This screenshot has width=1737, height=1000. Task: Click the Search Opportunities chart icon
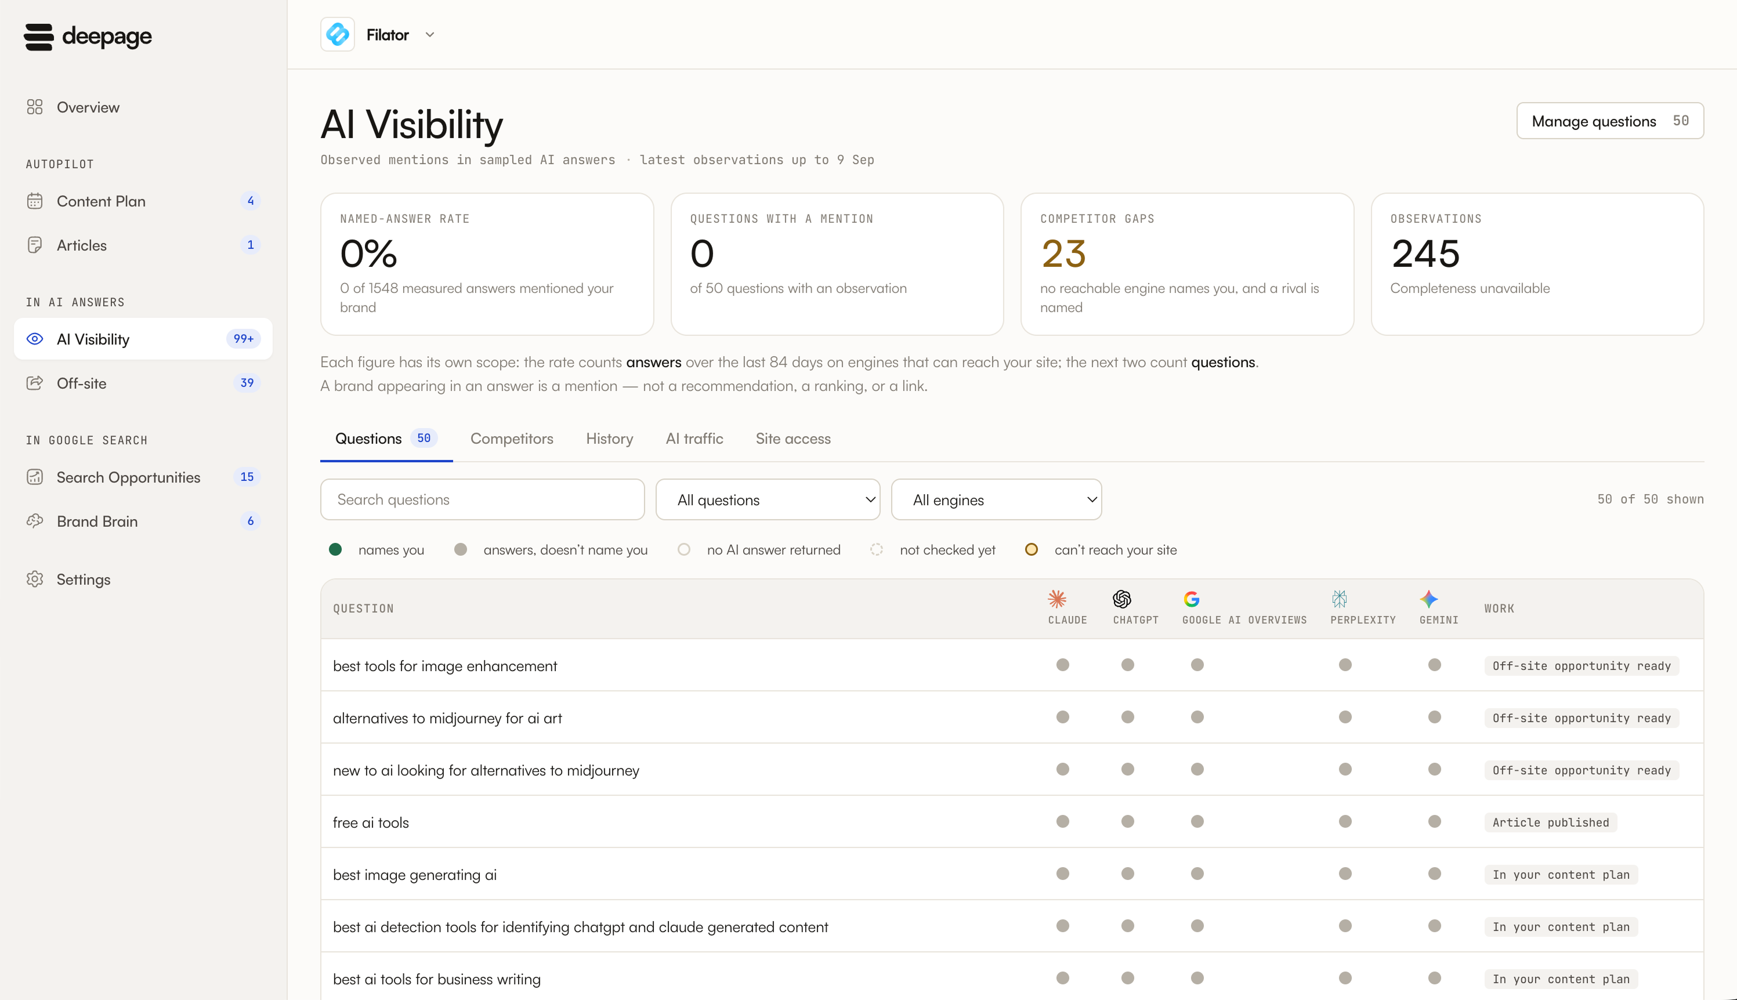point(34,477)
